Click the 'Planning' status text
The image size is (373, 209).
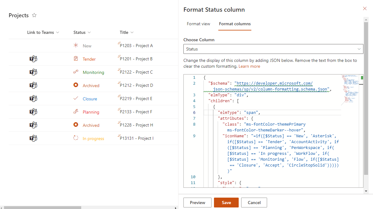[x=91, y=112]
